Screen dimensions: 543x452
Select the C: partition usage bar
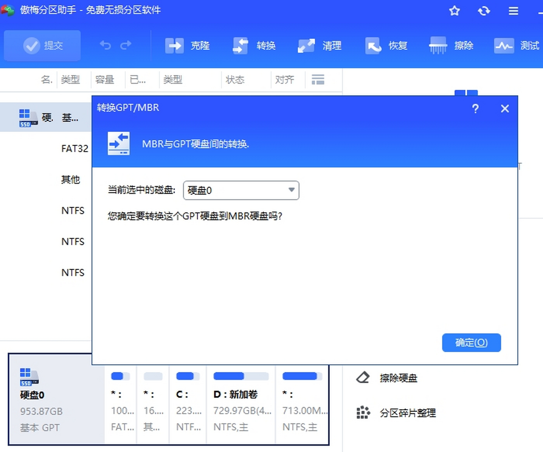point(185,376)
